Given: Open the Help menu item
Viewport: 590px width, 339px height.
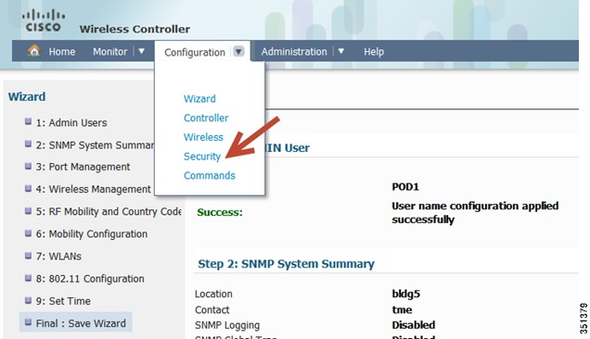Looking at the screenshot, I should [374, 52].
